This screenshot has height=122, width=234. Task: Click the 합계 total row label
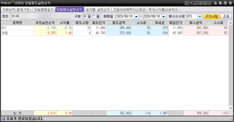(x=17, y=113)
